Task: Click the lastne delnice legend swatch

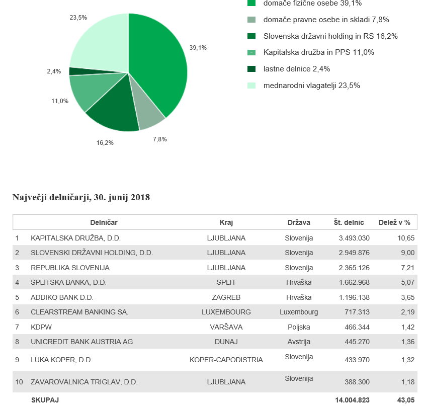Action: tap(251, 69)
